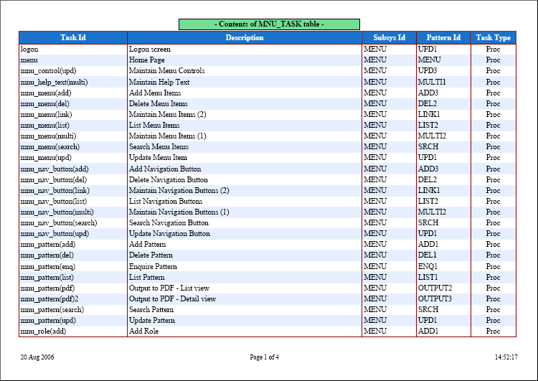This screenshot has height=381, width=538.
Task: Select 'Output to PDF - List view' description
Action: click(x=172, y=288)
